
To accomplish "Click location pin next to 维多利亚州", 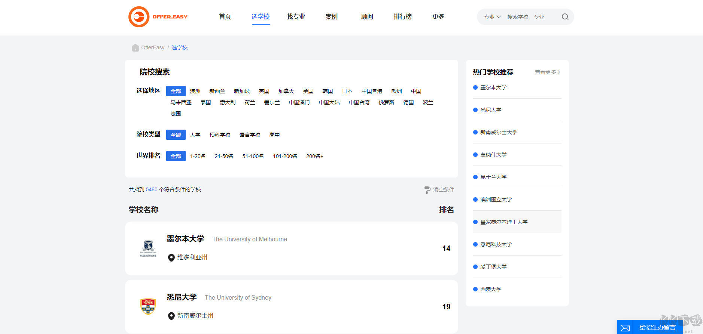I will pos(171,258).
